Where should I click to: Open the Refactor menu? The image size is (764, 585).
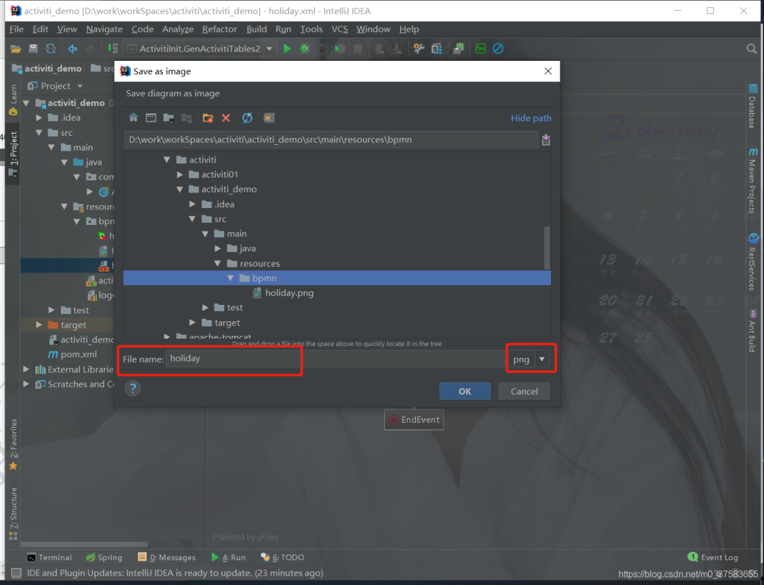tap(219, 29)
